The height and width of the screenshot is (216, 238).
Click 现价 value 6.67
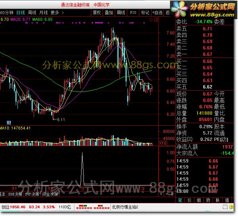tap(207, 94)
